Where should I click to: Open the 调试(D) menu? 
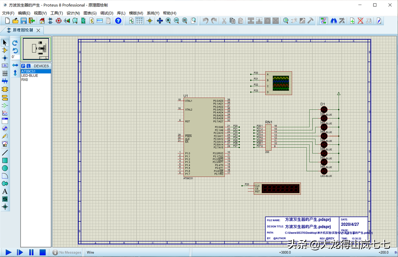[106, 13]
